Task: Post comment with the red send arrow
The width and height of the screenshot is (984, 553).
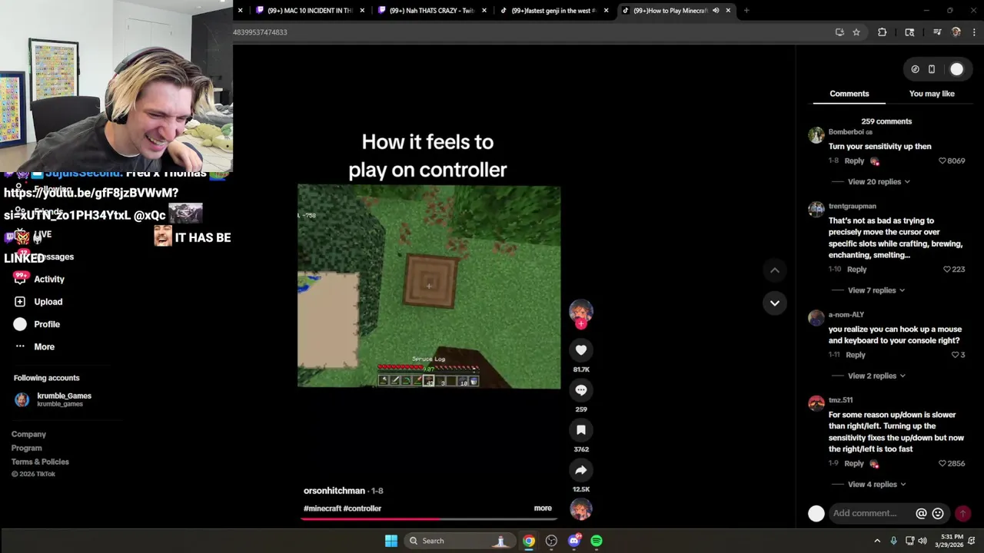Action: 962,513
